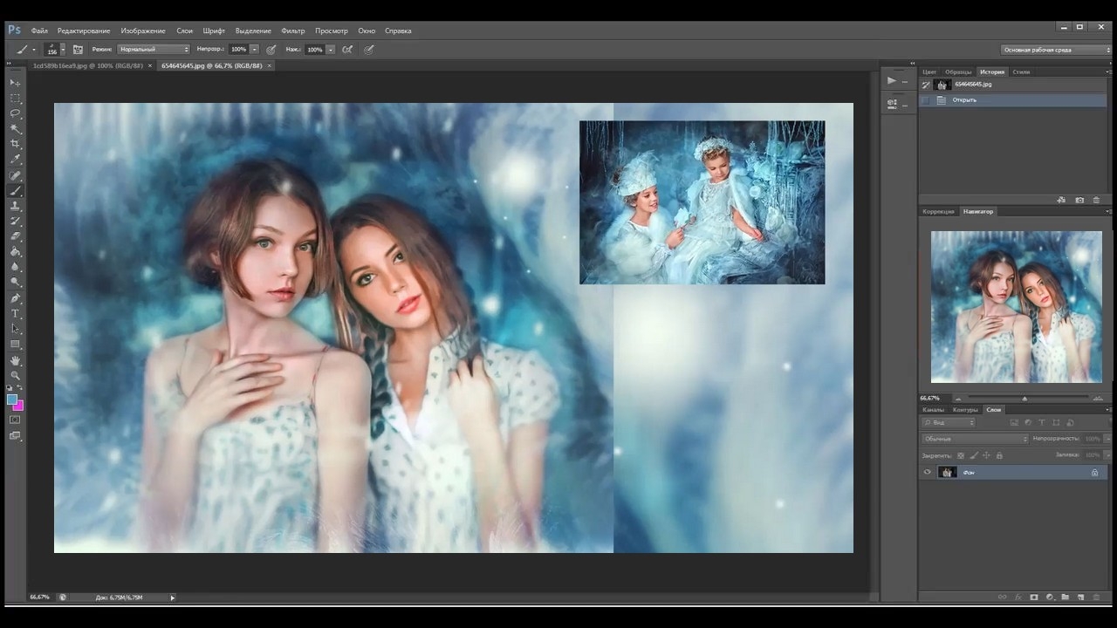This screenshot has height=628, width=1117.
Task: Click the Фон layer lock icon
Action: pyautogui.click(x=1094, y=473)
